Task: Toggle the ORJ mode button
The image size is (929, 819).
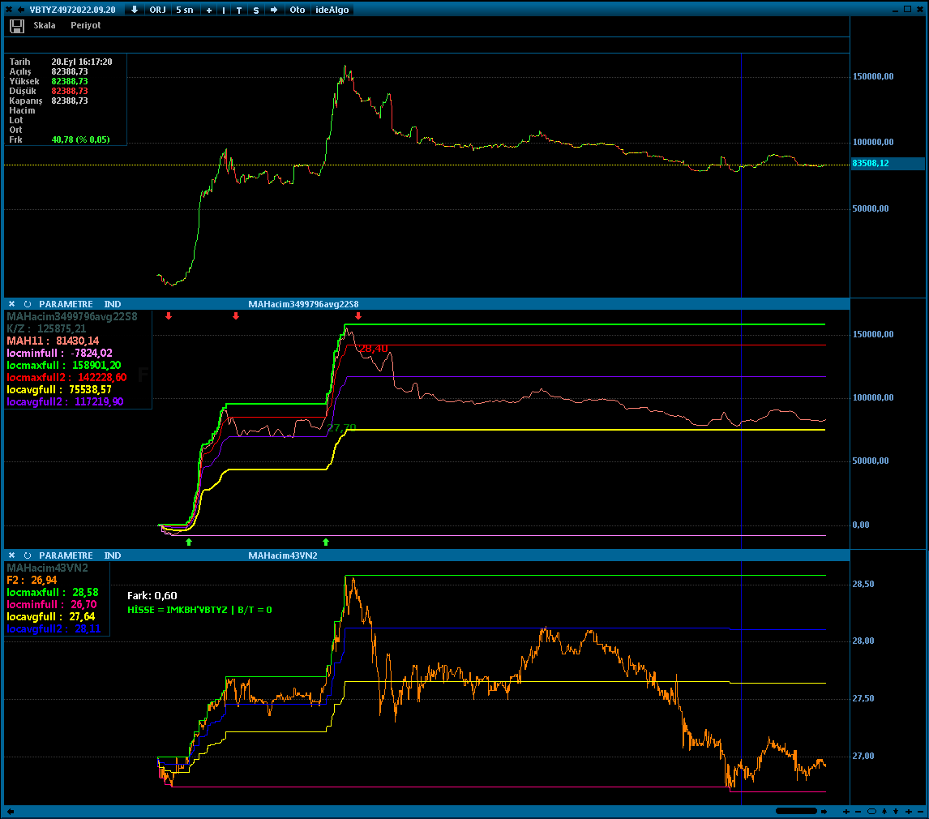Action: (157, 10)
